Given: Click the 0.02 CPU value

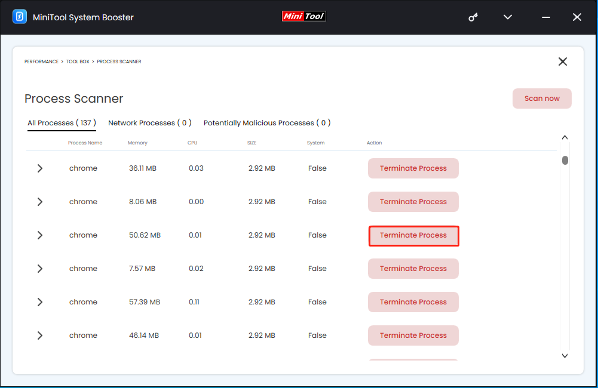Looking at the screenshot, I should pos(196,269).
